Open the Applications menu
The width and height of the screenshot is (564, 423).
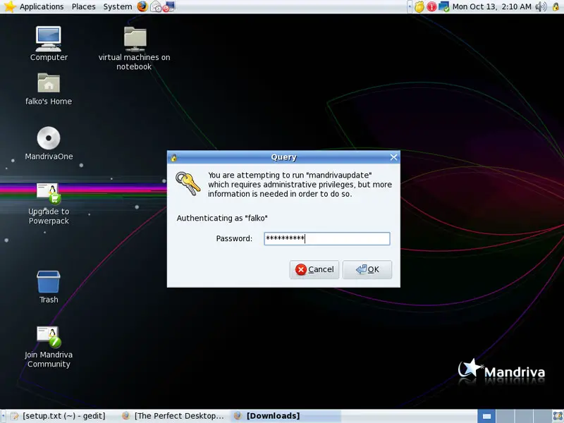[42, 6]
